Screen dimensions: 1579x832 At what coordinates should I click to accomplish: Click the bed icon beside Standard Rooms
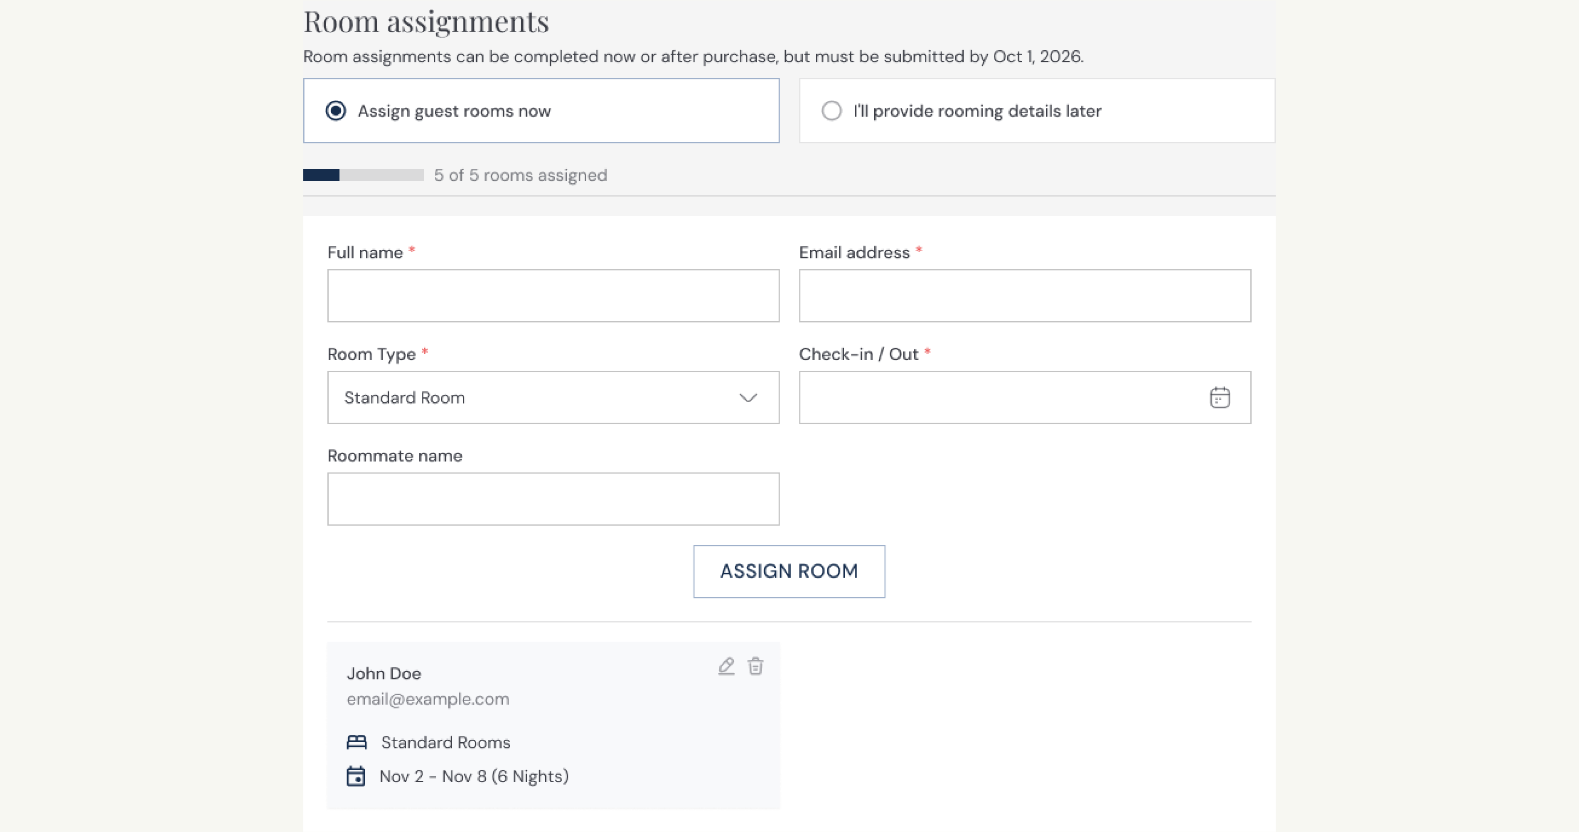click(357, 743)
